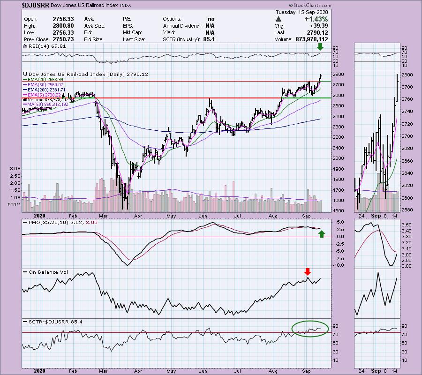Click the PMO(35,20,10) indicator label

tap(60, 223)
